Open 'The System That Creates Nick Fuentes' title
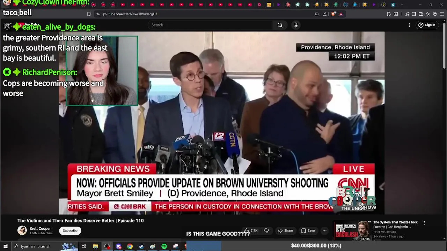 point(395,225)
